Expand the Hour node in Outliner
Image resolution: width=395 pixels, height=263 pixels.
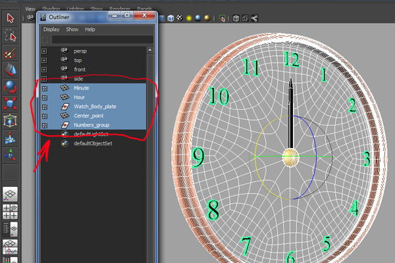pos(45,98)
